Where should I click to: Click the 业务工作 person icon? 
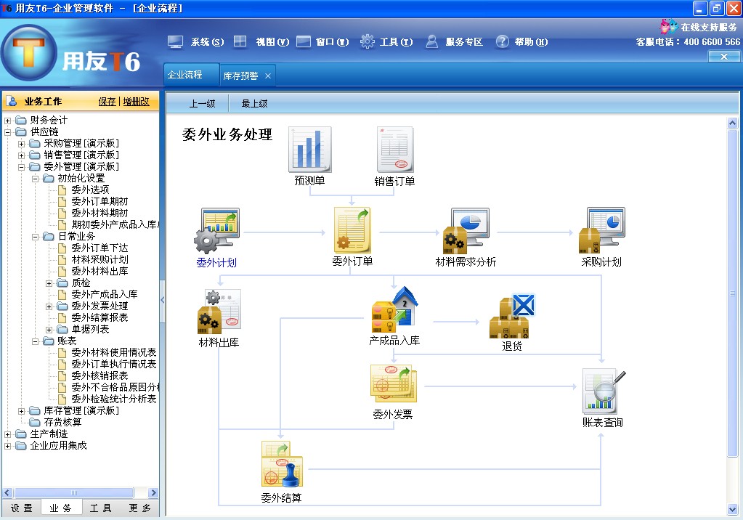click(13, 102)
